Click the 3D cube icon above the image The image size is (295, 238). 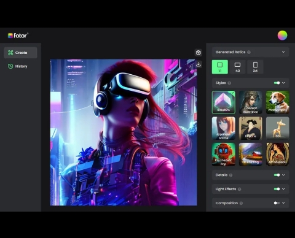(198, 53)
